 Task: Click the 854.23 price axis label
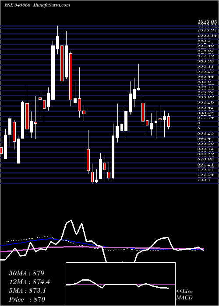(206, 133)
